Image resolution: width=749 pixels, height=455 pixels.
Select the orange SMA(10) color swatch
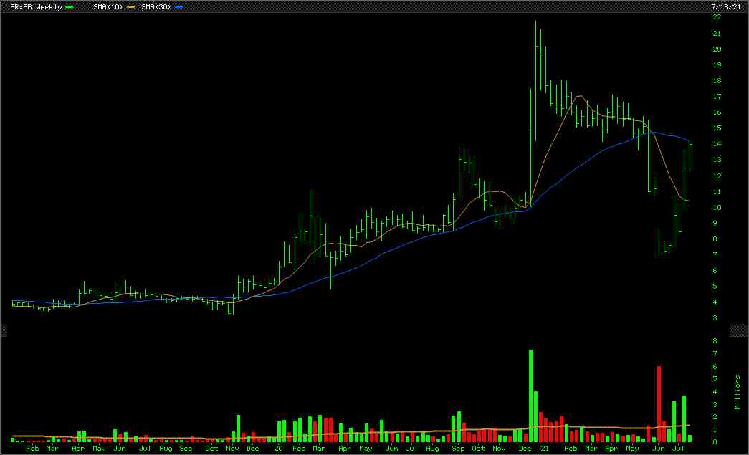[130, 7]
